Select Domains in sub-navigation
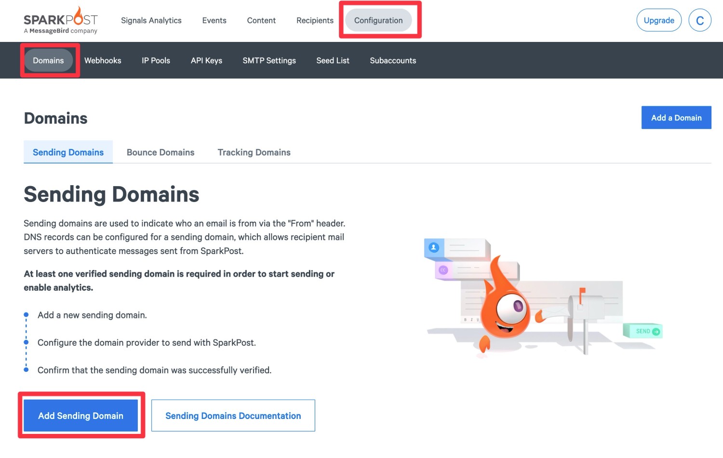 48,60
